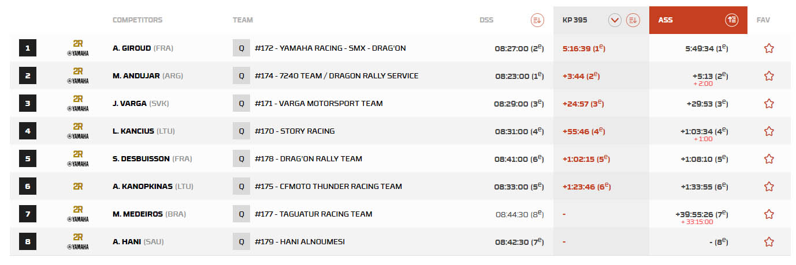
Task: Select the KP 395 column header
Action: pyautogui.click(x=575, y=20)
